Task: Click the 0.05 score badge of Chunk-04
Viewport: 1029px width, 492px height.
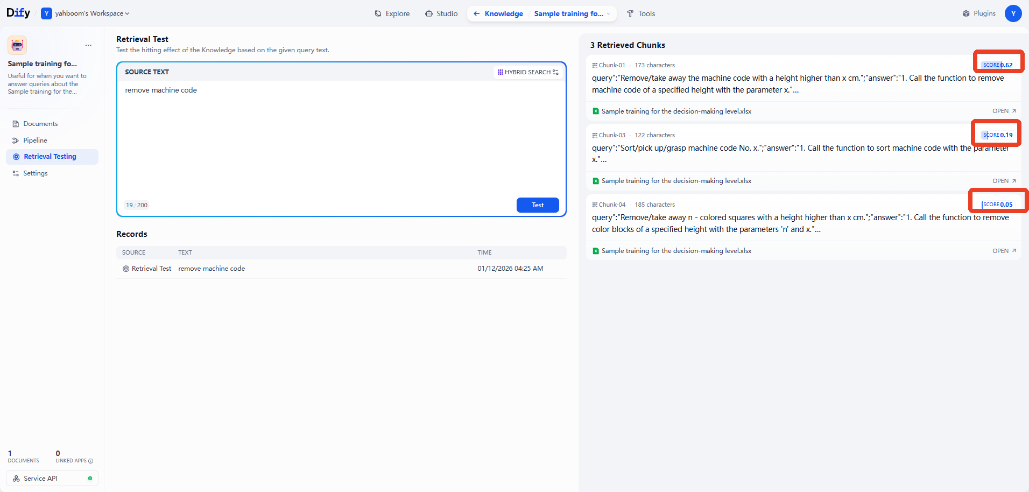Action: [x=997, y=205]
